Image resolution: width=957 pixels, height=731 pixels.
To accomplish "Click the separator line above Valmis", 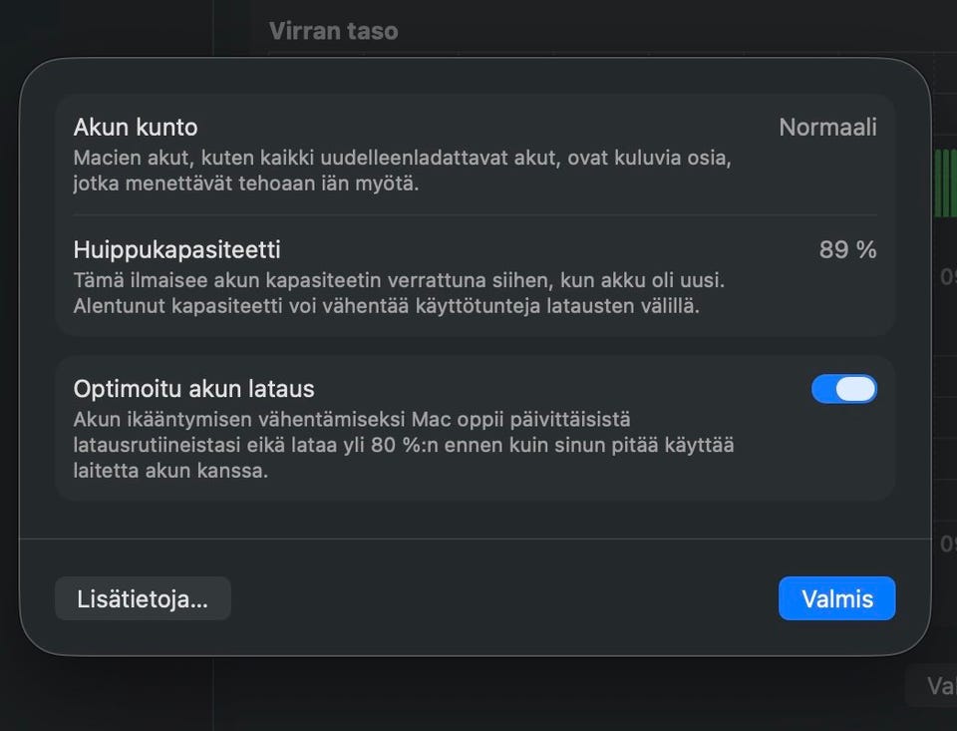I will (x=475, y=539).
